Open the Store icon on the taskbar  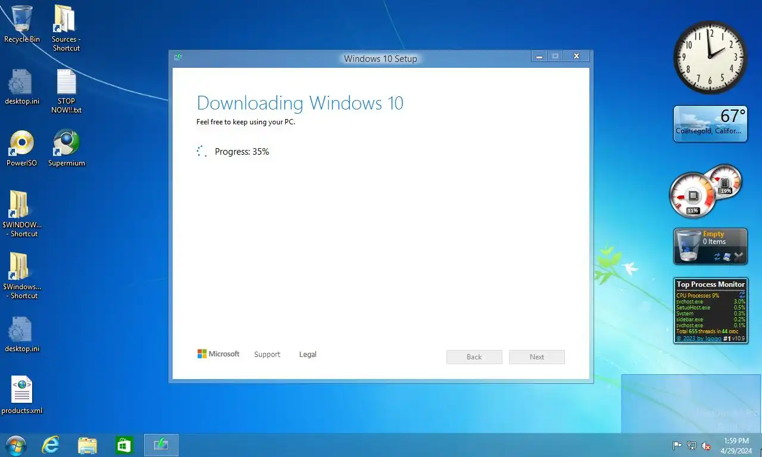point(124,445)
